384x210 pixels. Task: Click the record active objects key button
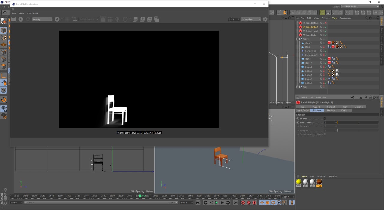pos(243,203)
